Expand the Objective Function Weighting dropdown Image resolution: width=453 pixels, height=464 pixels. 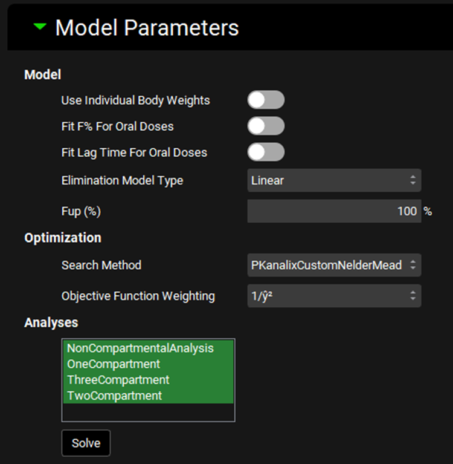(333, 296)
